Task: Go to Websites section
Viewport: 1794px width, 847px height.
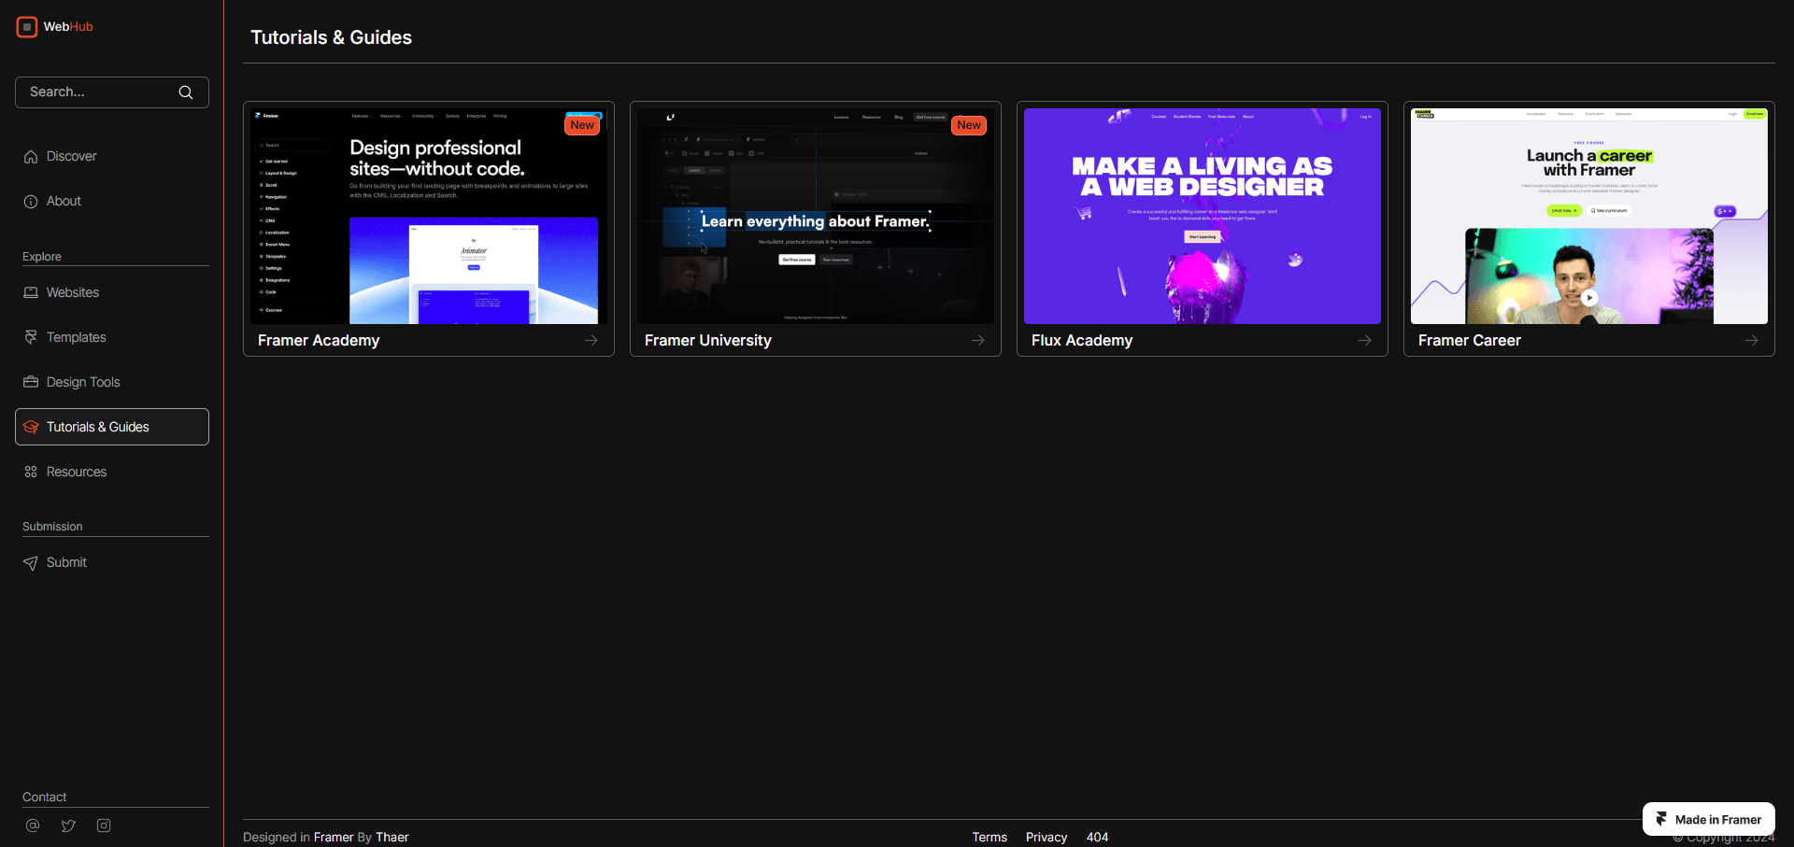Action: click(x=112, y=293)
